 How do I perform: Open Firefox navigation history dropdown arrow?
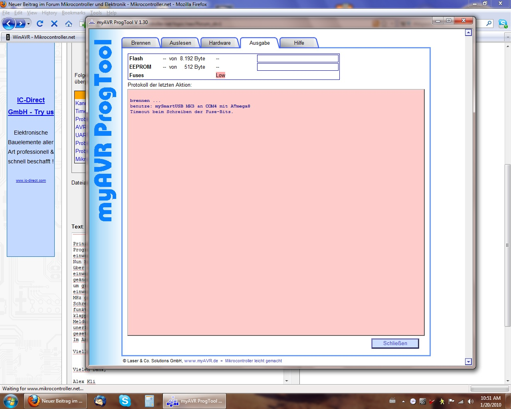point(28,24)
